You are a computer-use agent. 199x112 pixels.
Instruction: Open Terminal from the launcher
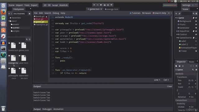point(3,49)
